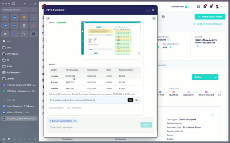Close the EFFI Assistant dialog
The height and width of the screenshot is (143, 230).
click(x=153, y=10)
